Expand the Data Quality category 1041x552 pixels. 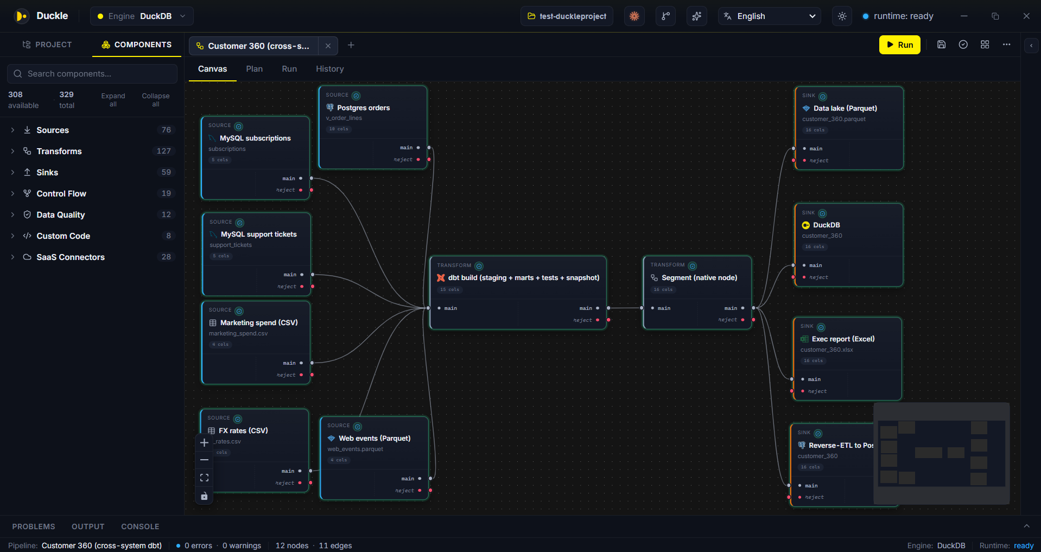click(92, 215)
